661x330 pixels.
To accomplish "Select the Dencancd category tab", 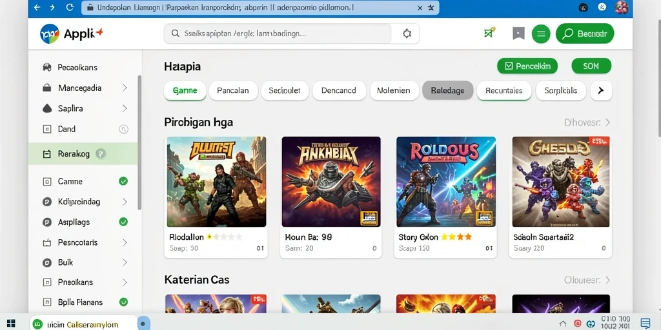I will click(x=339, y=90).
